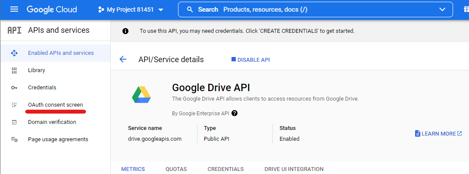Click the drive.googleapis.com service name
Viewport: 469px width, 174px height.
(x=155, y=139)
